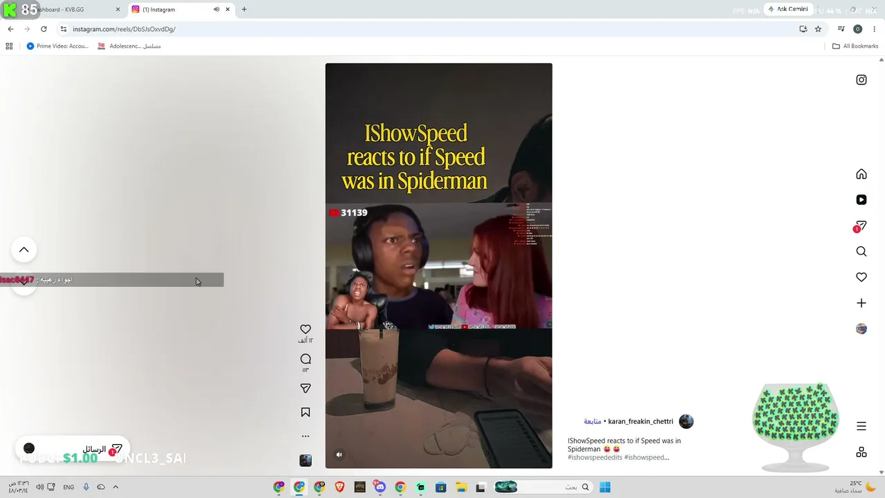Image resolution: width=885 pixels, height=498 pixels.
Task: Switch the ENG input language
Action: (x=68, y=487)
